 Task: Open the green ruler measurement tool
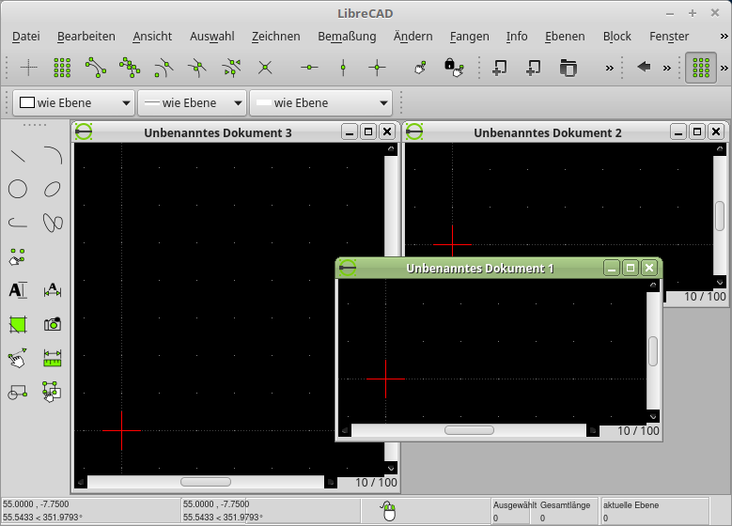click(53, 358)
